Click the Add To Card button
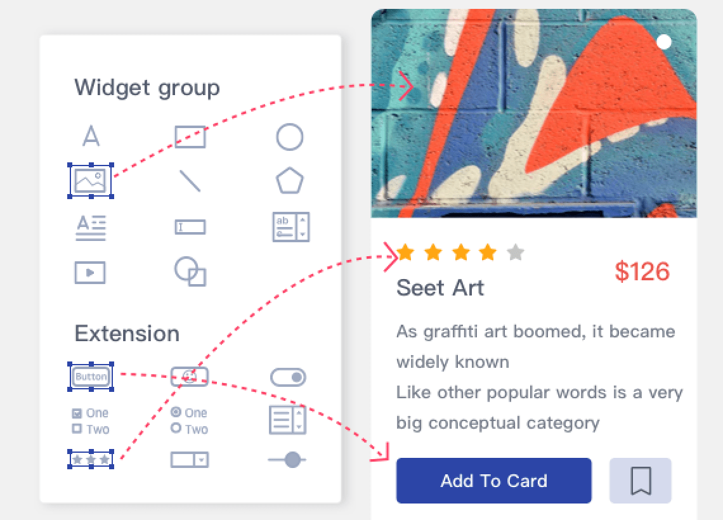The height and width of the screenshot is (520, 723). [493, 481]
